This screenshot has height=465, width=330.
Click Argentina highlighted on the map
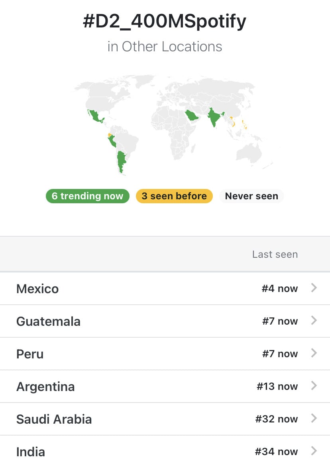(x=122, y=161)
